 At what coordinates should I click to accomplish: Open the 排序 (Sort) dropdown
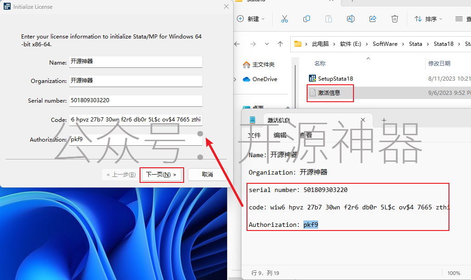(x=428, y=19)
